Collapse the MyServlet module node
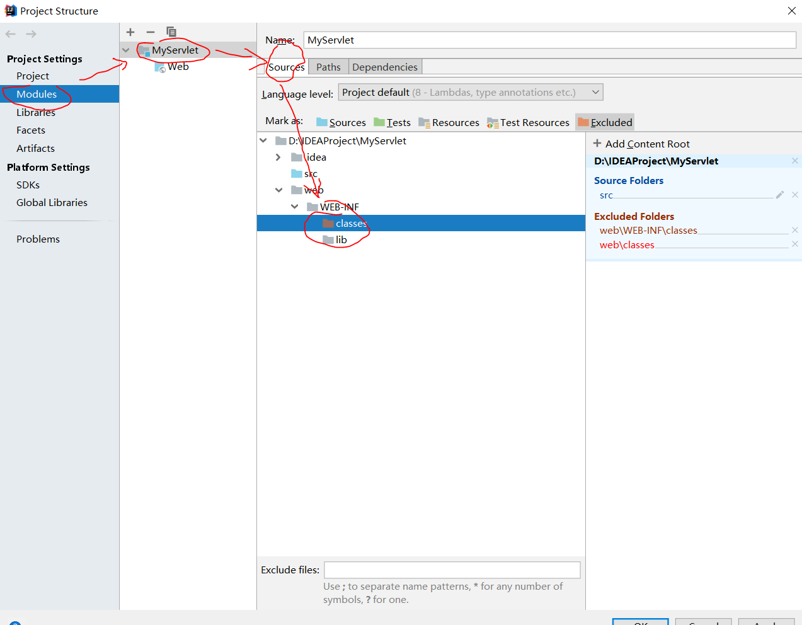 [x=126, y=50]
